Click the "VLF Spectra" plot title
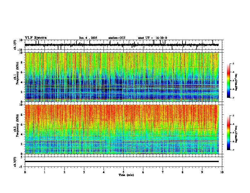The height and width of the screenshot is (193, 250). pos(36,38)
